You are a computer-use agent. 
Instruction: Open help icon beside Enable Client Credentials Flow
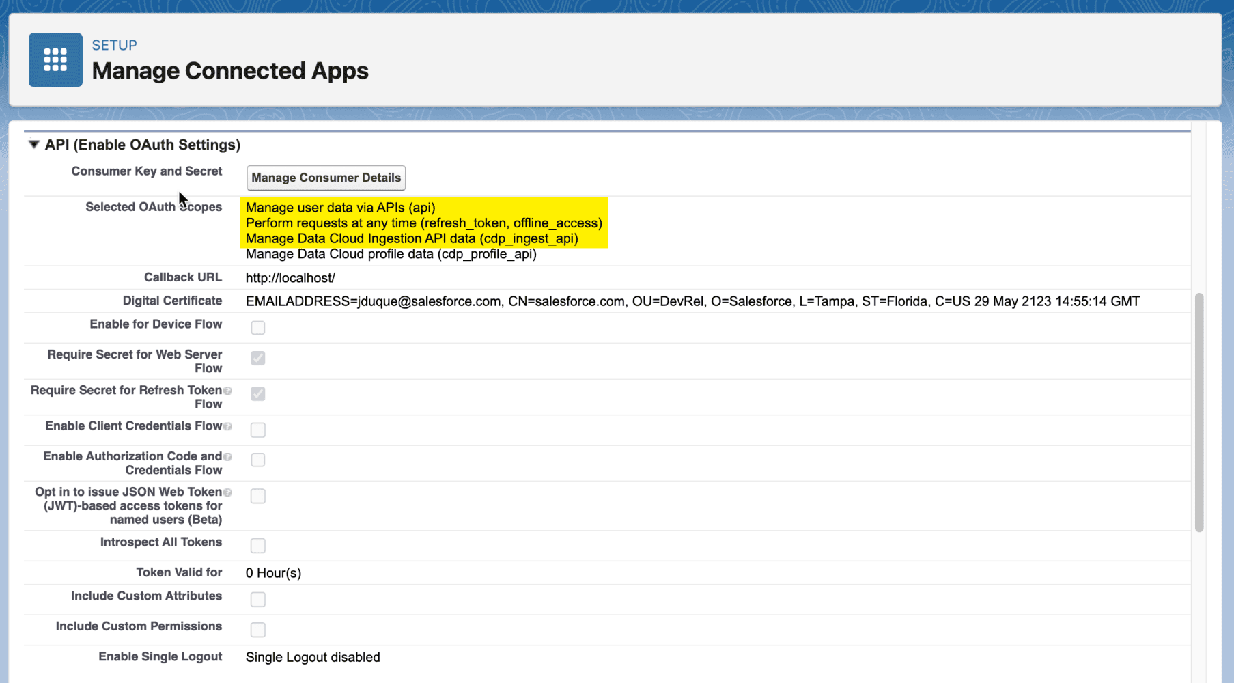coord(227,426)
